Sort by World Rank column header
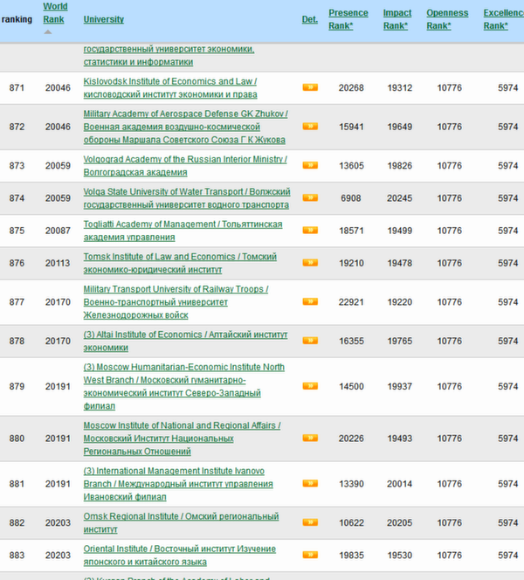 [x=55, y=13]
